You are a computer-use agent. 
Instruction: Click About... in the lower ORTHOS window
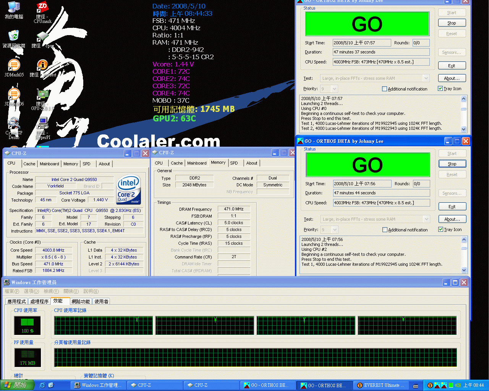(x=452, y=219)
